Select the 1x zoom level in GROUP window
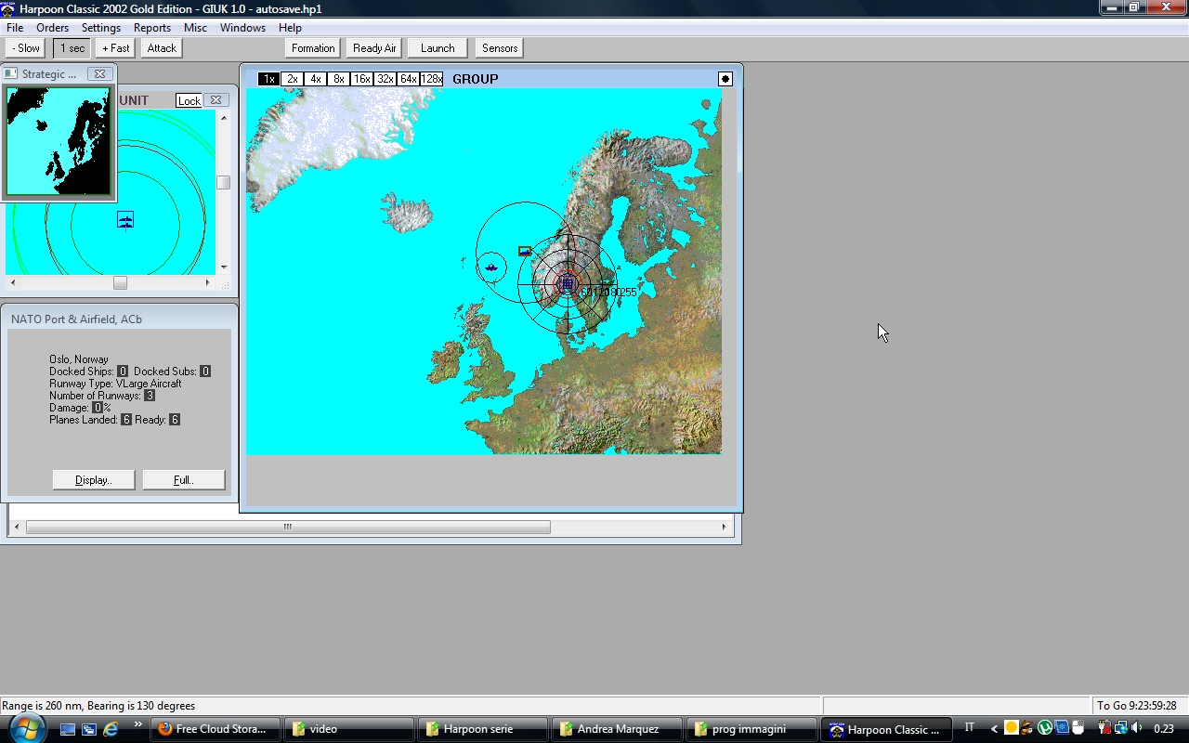 pyautogui.click(x=268, y=79)
